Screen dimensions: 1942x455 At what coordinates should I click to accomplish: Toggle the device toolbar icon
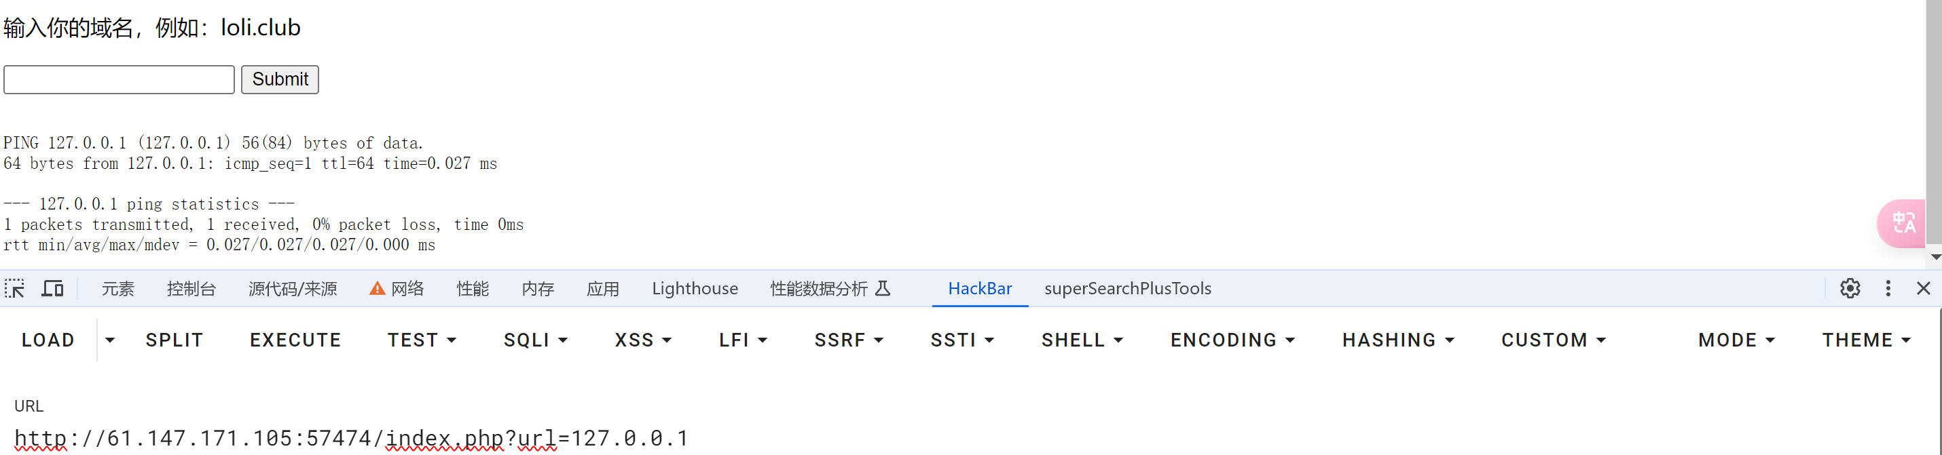52,288
